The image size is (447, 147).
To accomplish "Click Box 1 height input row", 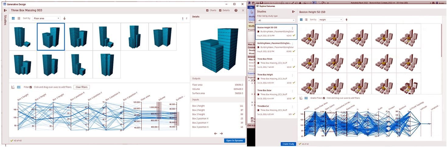I will tap(218, 106).
